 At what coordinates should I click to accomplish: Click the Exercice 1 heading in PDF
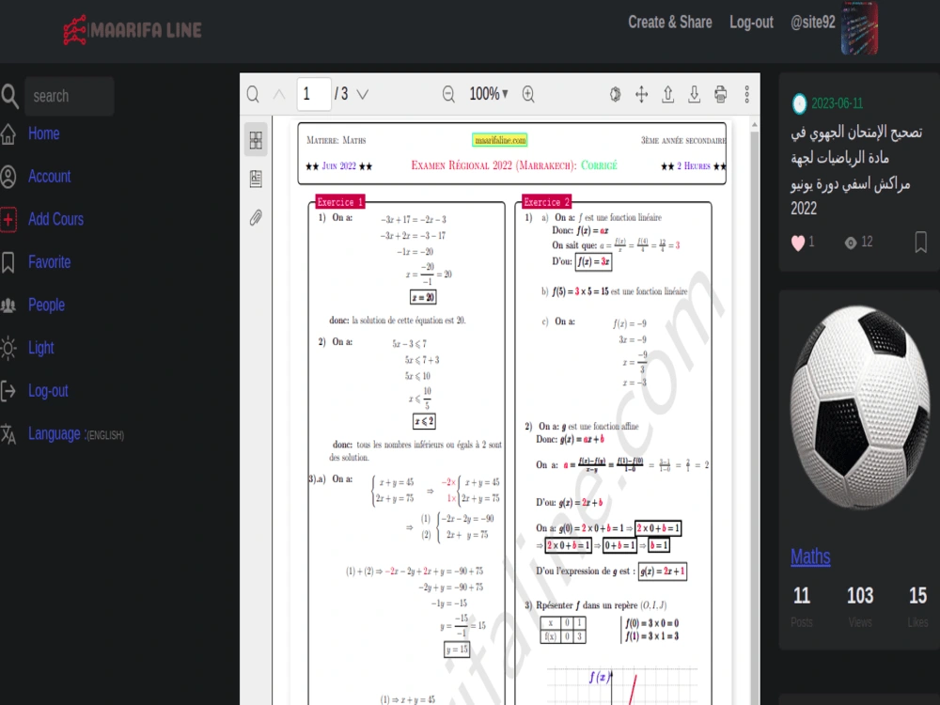pyautogui.click(x=340, y=202)
